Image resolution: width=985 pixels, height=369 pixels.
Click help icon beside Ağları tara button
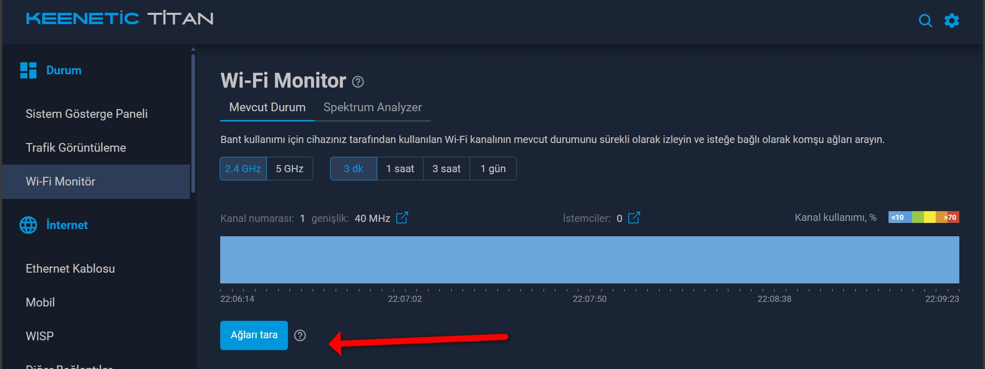point(300,335)
